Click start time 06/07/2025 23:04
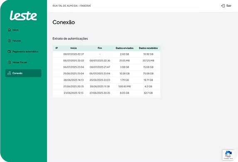238x162 pixels. pos(74,67)
